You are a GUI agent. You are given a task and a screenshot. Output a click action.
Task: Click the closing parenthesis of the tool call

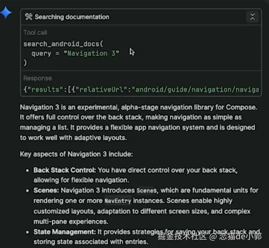(25, 63)
